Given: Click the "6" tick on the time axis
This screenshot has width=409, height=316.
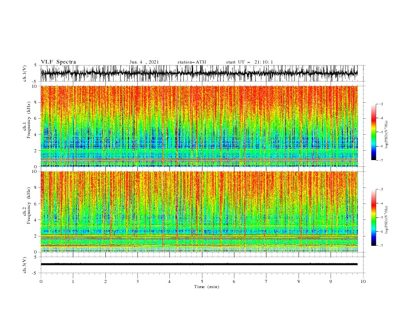Looking at the screenshot, I should (234, 281).
